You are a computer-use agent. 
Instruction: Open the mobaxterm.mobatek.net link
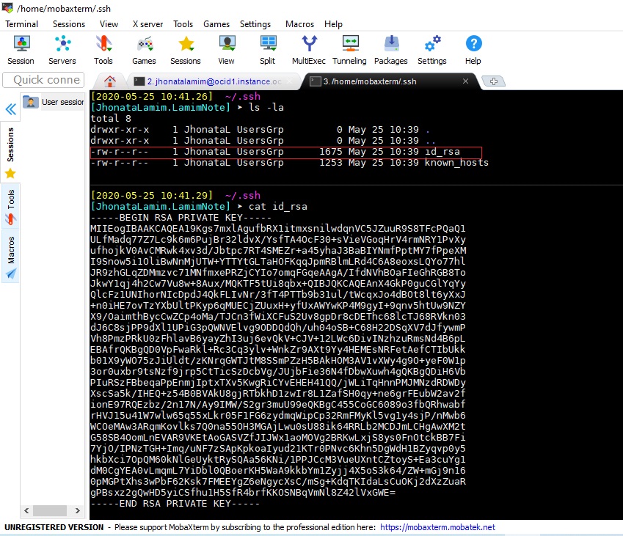tap(437, 527)
